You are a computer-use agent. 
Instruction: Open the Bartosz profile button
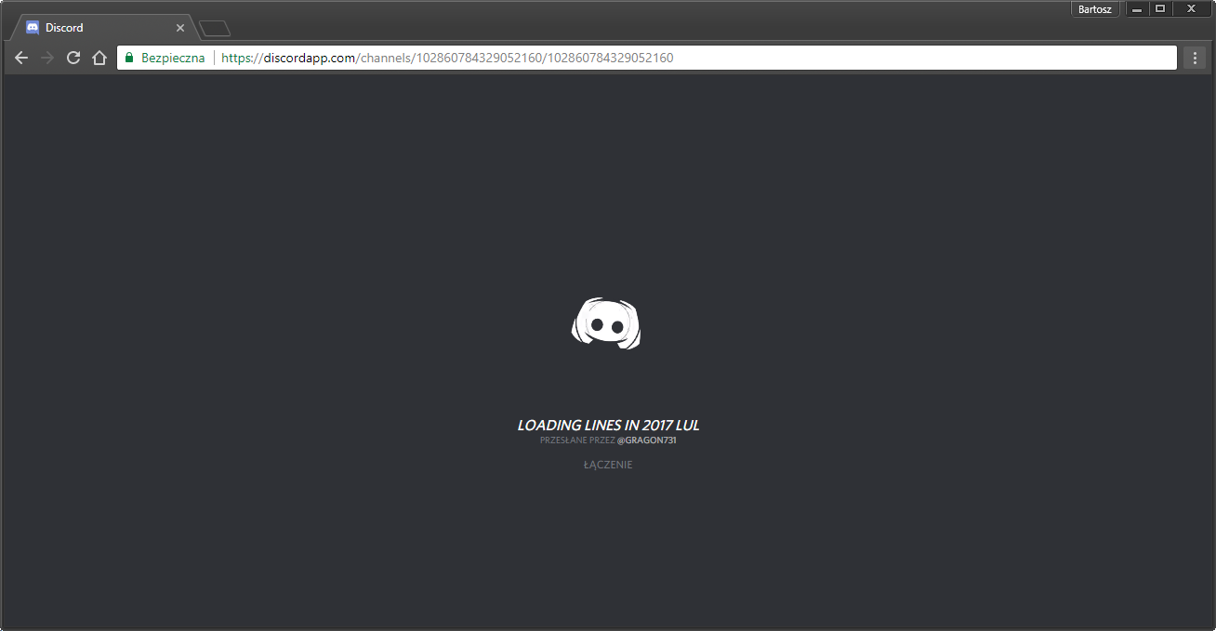coord(1094,9)
